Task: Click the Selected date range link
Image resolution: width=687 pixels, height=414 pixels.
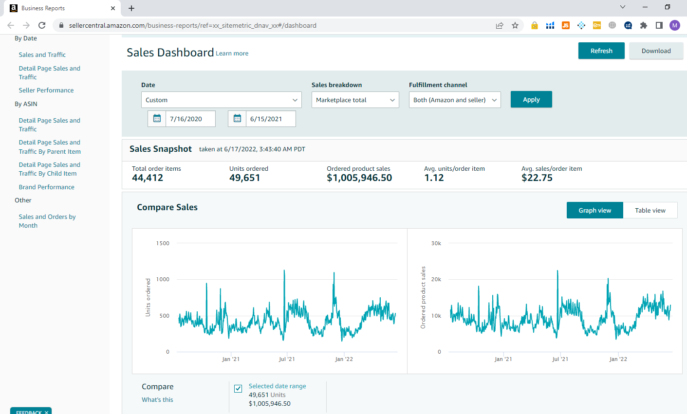Action: pyautogui.click(x=278, y=386)
